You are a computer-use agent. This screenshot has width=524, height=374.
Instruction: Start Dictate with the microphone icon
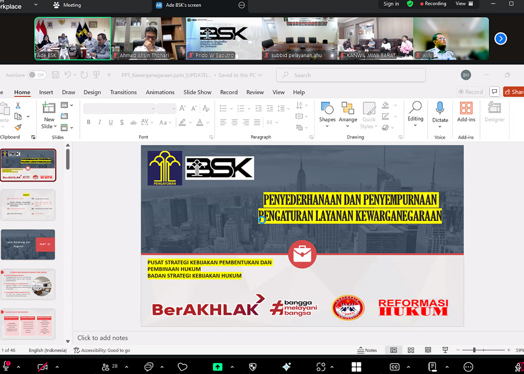tap(440, 109)
